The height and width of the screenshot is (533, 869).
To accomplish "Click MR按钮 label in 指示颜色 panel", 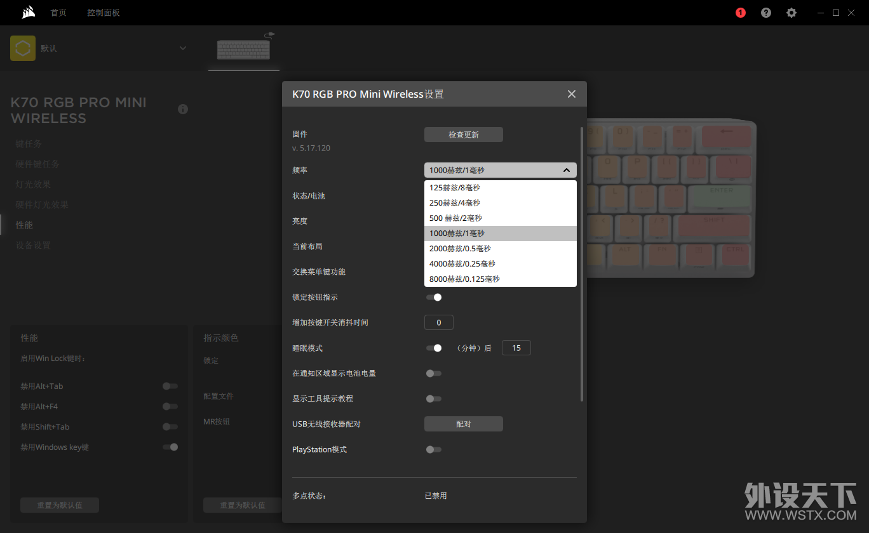I will (217, 421).
